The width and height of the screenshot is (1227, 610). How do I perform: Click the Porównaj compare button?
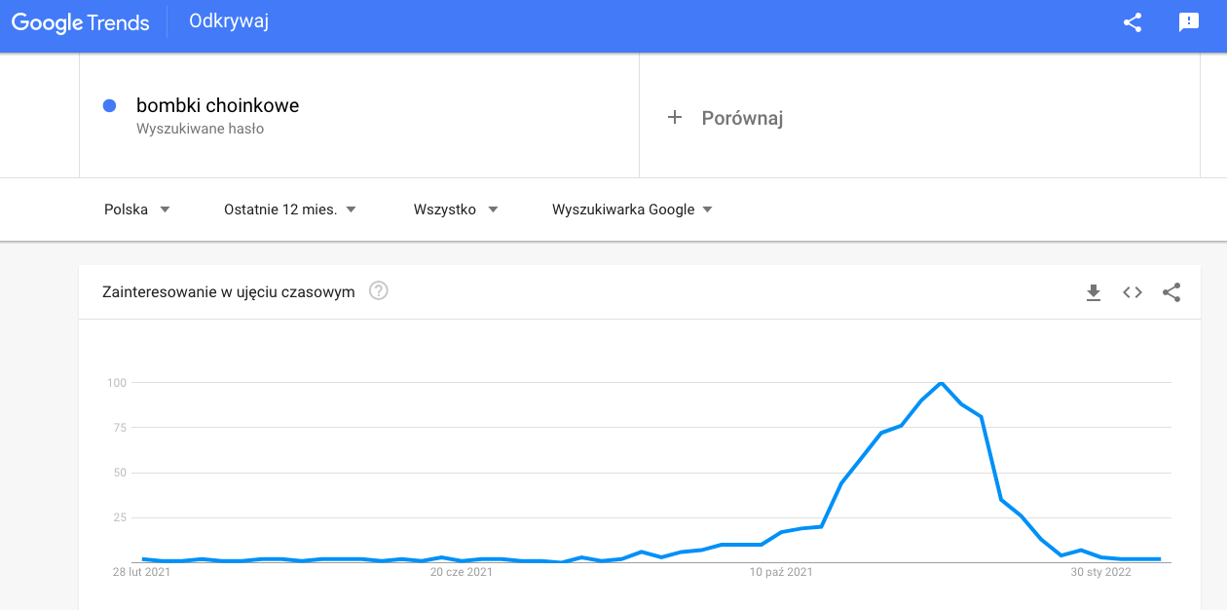click(742, 119)
